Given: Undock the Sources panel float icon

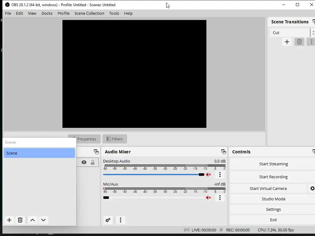Looking at the screenshot, I should click(96, 152).
